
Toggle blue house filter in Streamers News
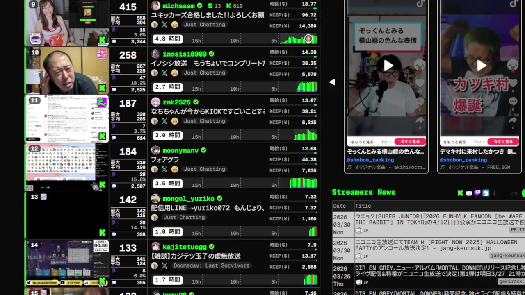point(486,193)
